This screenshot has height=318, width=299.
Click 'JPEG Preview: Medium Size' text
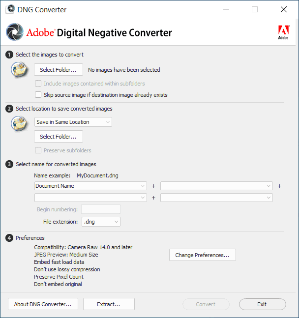tap(66, 255)
